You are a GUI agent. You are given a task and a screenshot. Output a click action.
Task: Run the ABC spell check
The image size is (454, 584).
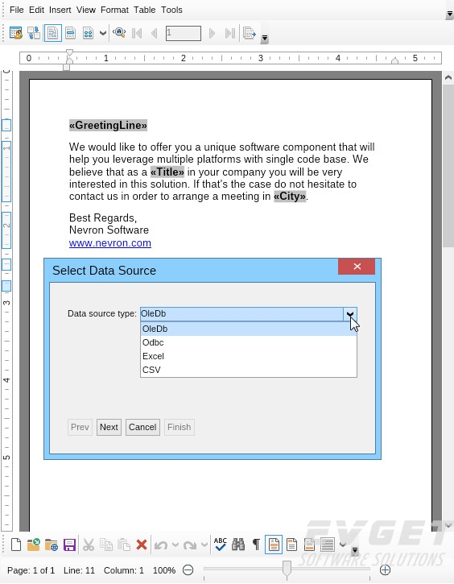click(220, 545)
